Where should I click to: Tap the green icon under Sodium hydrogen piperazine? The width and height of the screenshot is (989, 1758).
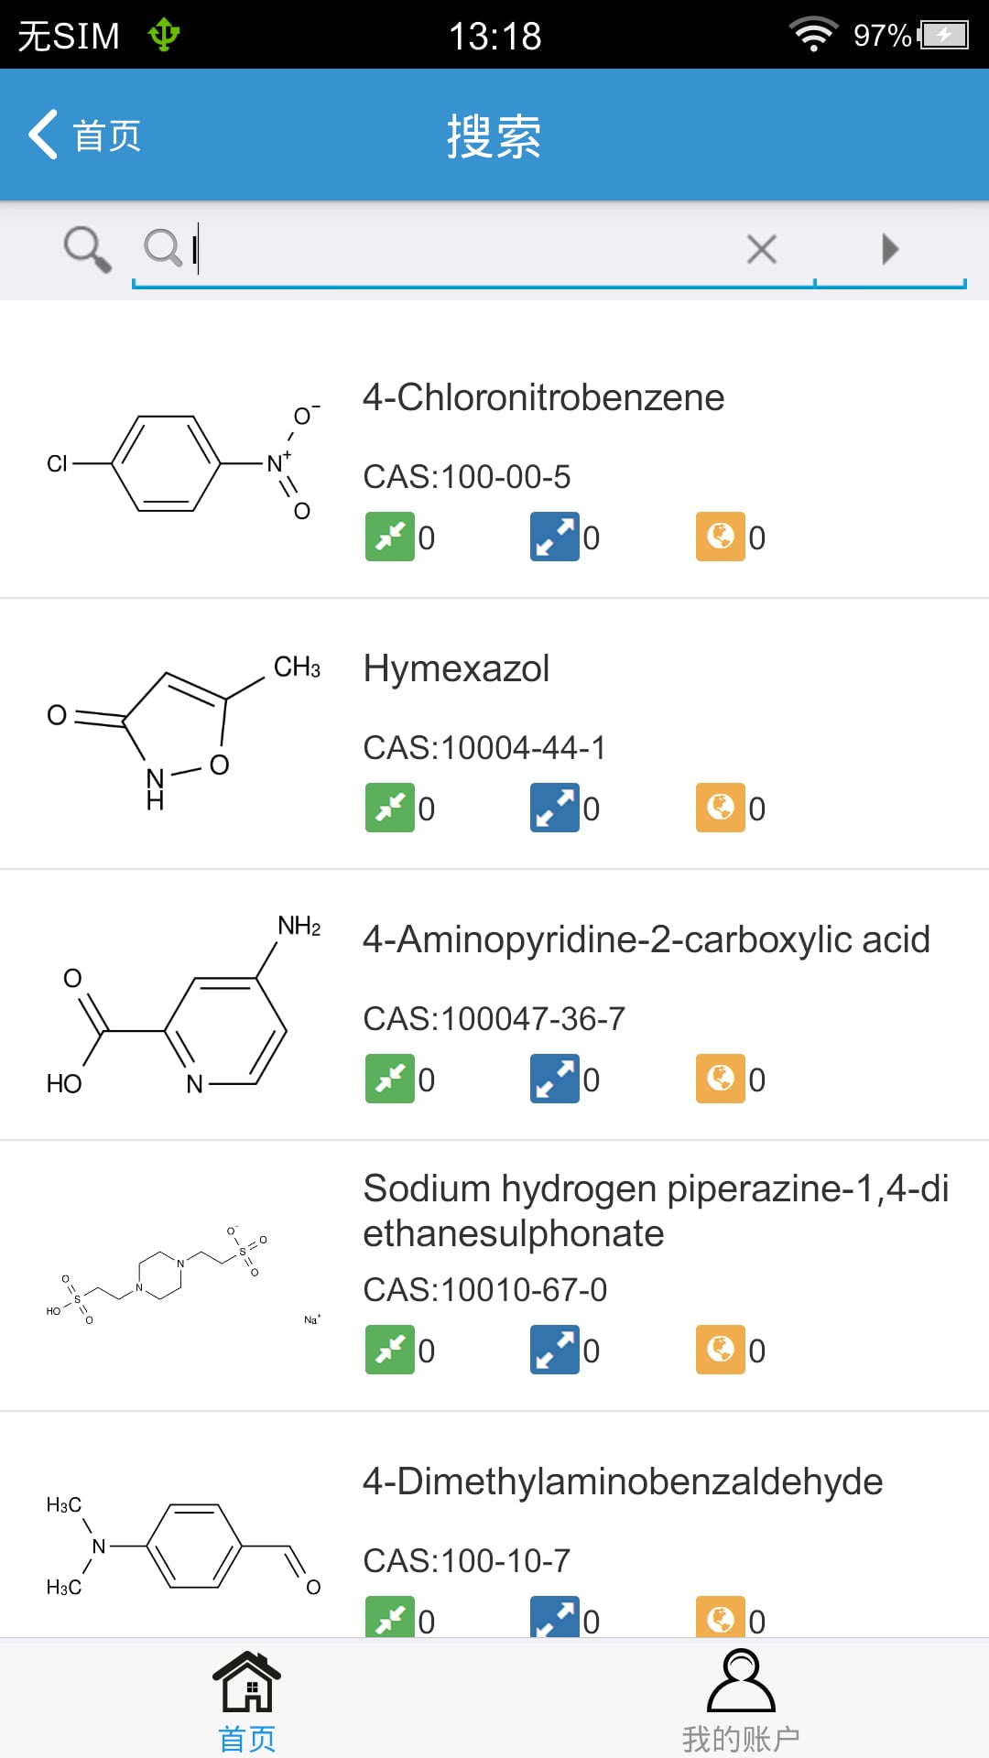click(x=390, y=1350)
